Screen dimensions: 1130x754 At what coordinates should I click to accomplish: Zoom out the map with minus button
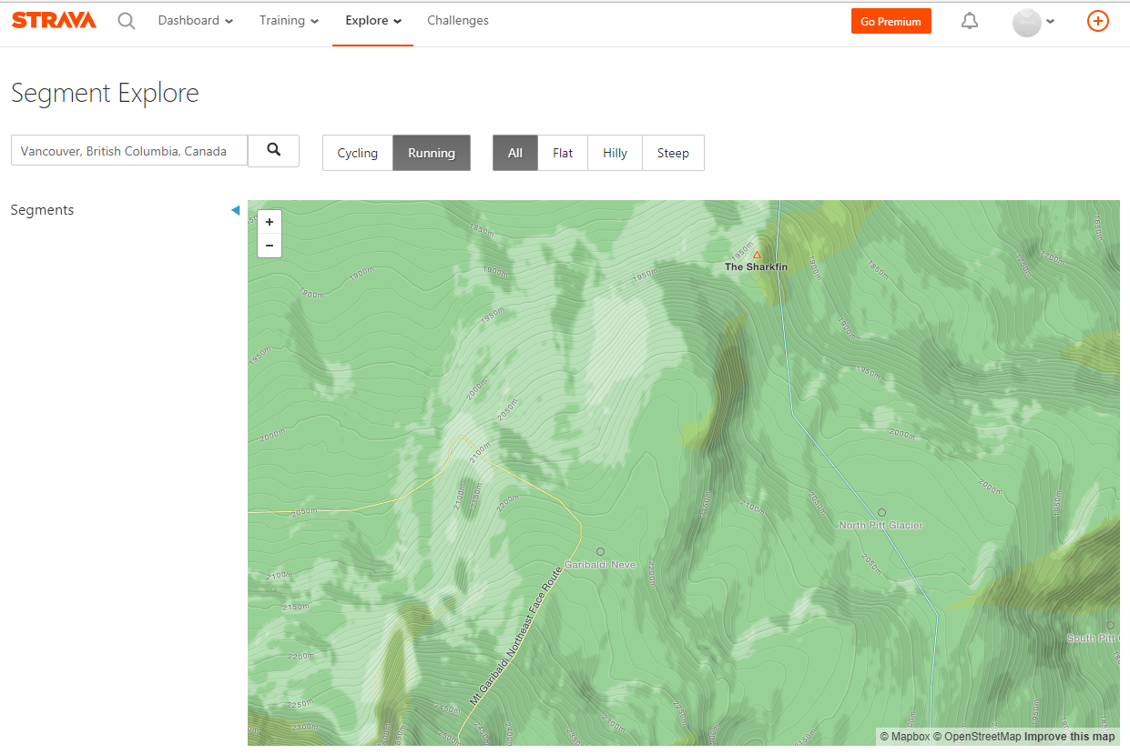(x=270, y=246)
